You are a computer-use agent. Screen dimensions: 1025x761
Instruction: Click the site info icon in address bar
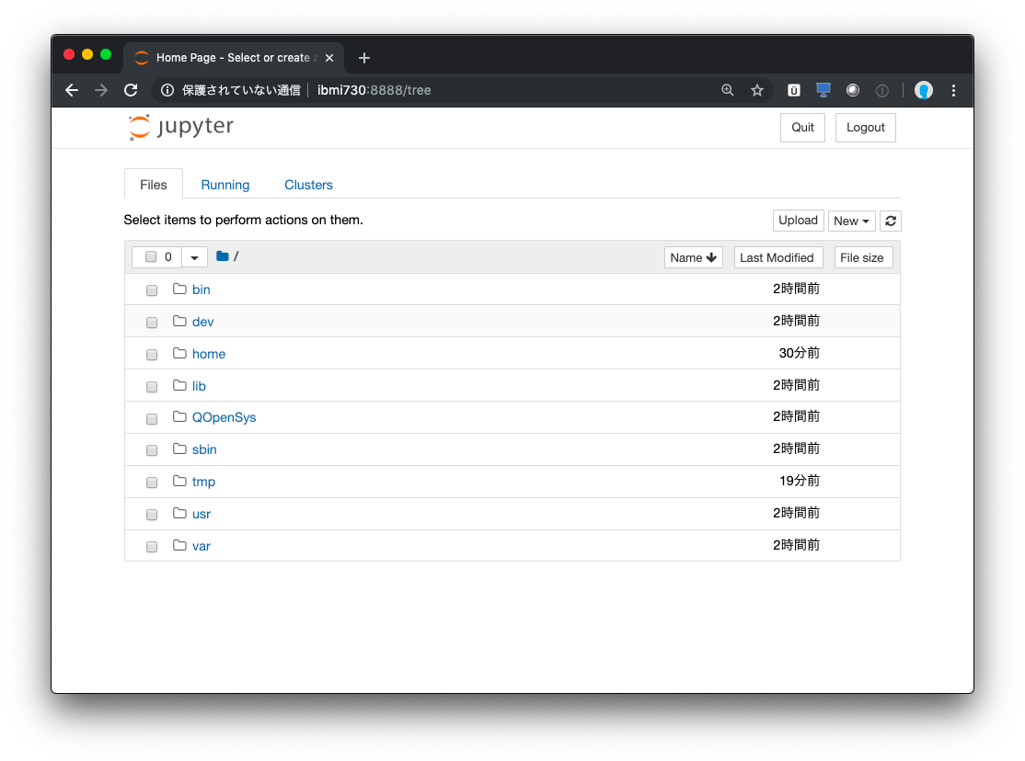167,90
